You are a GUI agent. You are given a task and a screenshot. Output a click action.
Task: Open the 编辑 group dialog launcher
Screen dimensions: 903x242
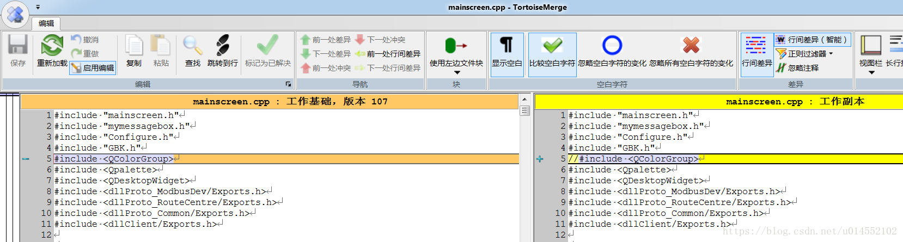point(288,84)
